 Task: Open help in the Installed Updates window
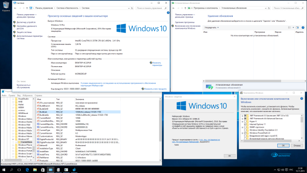[x=303, y=27]
